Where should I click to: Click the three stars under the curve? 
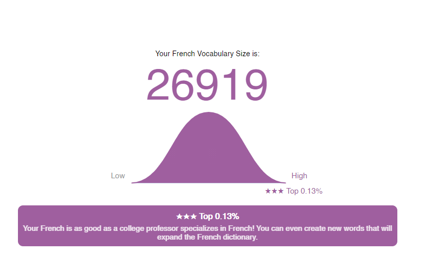274,191
